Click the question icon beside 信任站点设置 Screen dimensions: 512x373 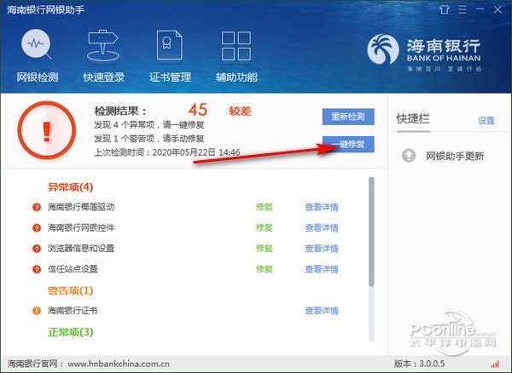tap(37, 269)
